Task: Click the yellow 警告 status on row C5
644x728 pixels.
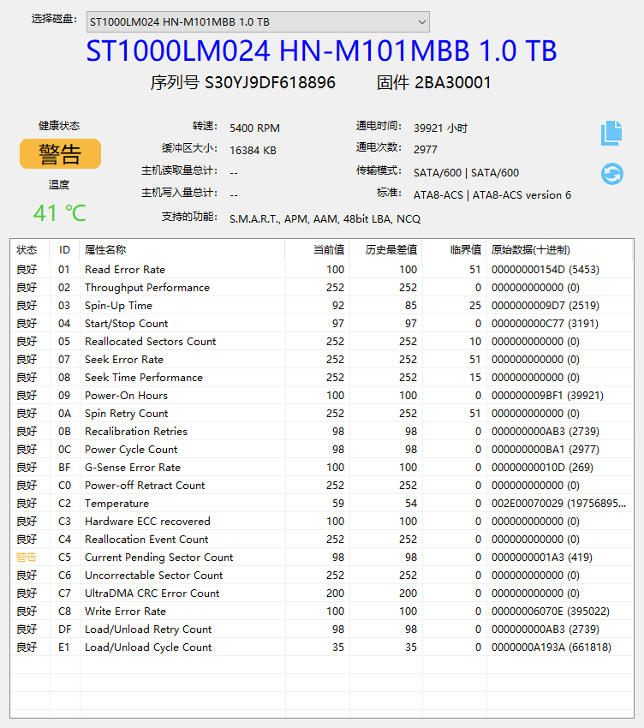Action: tap(27, 558)
